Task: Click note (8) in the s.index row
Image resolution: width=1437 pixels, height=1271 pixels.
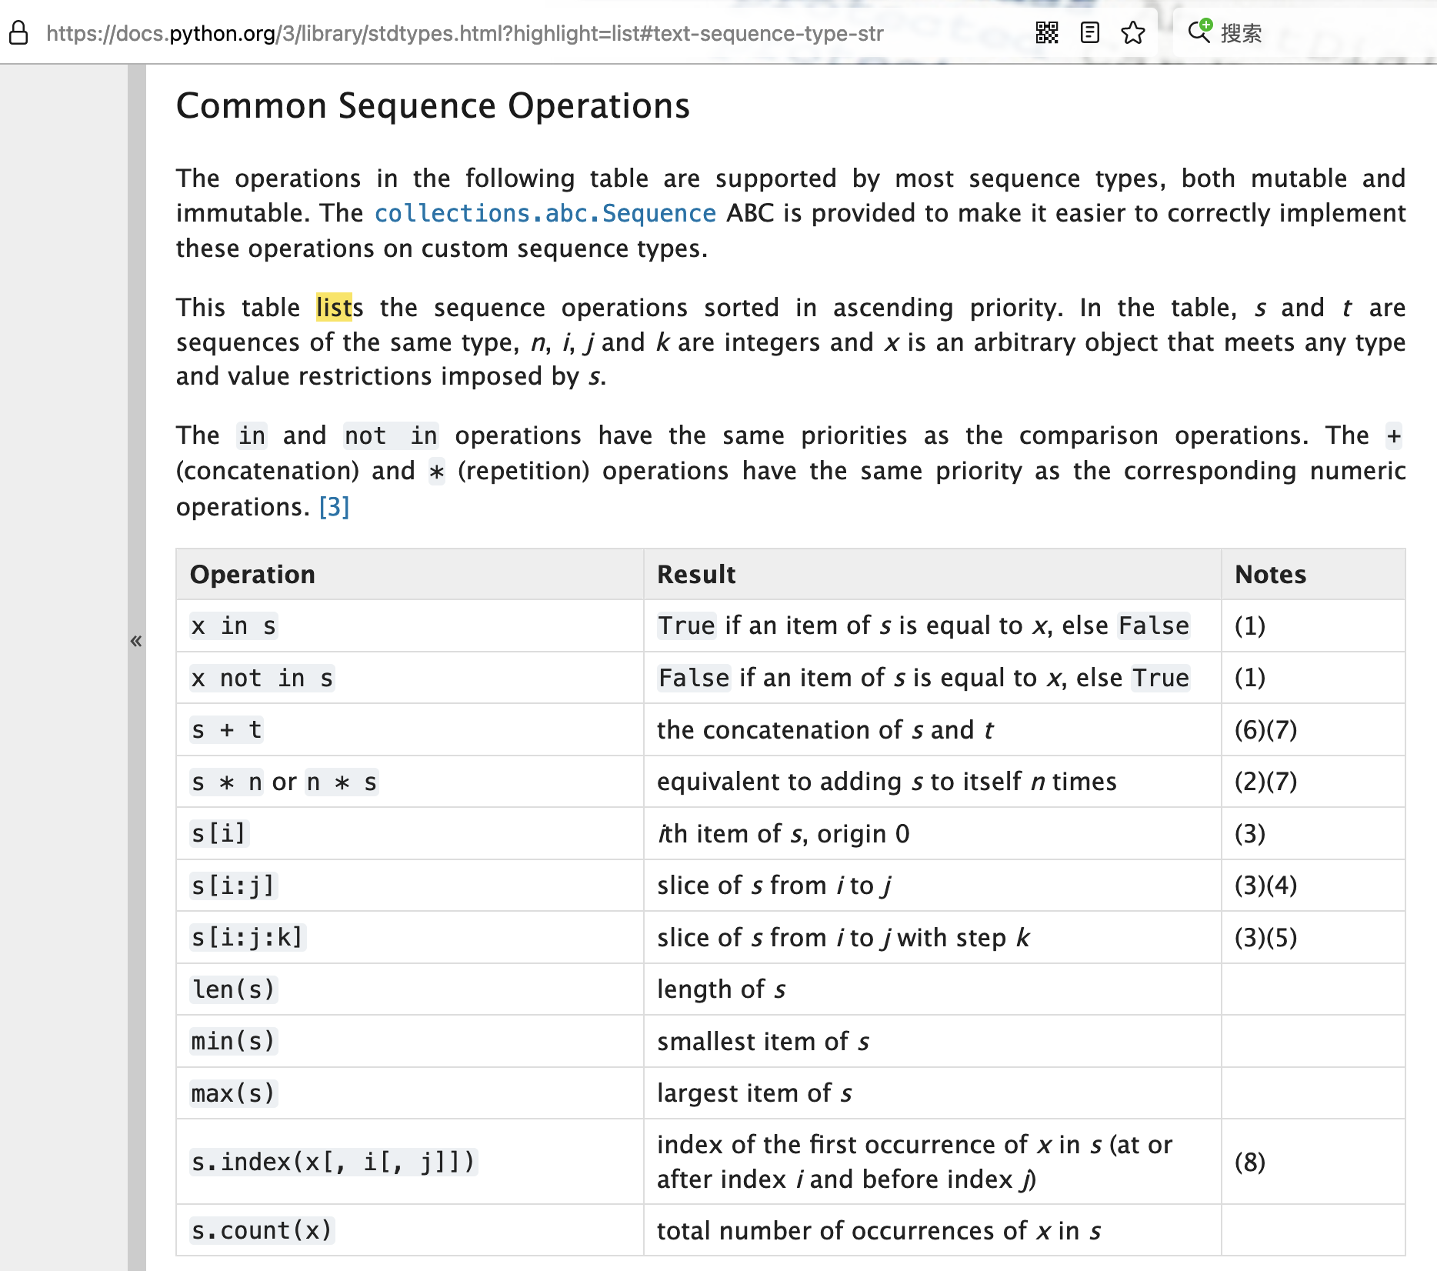Action: (x=1250, y=1162)
